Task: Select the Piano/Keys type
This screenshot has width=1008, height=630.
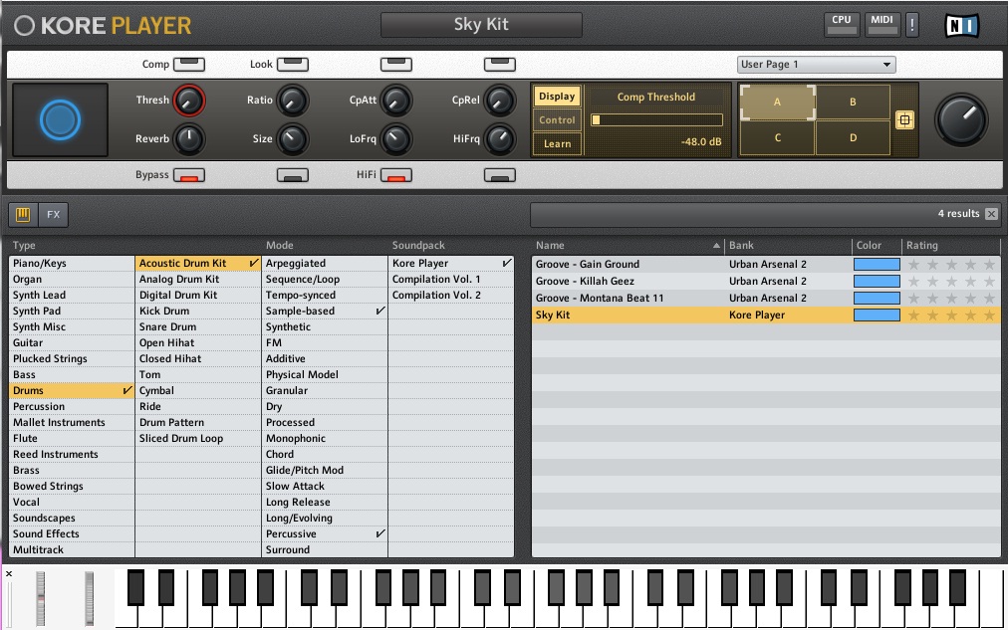Action: tap(72, 264)
